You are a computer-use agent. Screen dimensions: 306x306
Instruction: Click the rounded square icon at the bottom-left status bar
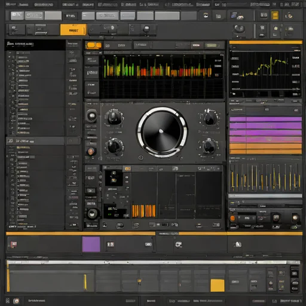[16, 301]
